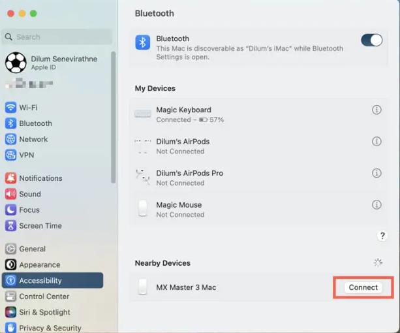Select the Control Center icon
Viewport: 400px width, 333px height.
coord(10,296)
